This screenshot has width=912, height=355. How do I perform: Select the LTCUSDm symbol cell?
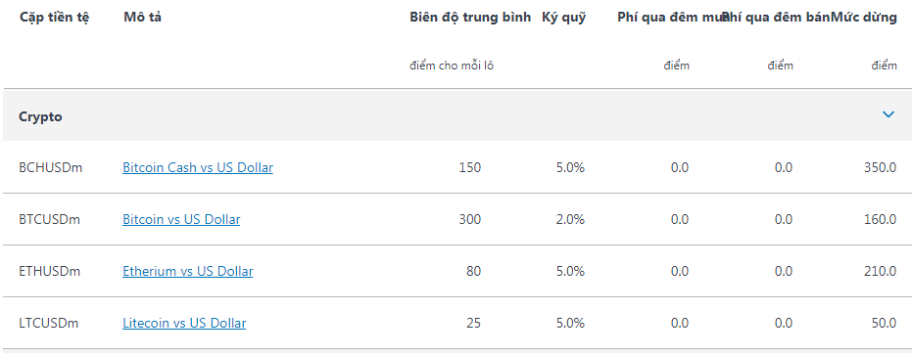coord(48,323)
